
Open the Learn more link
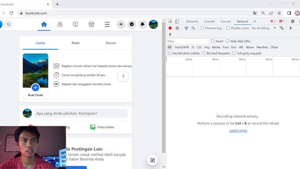pos(238,131)
